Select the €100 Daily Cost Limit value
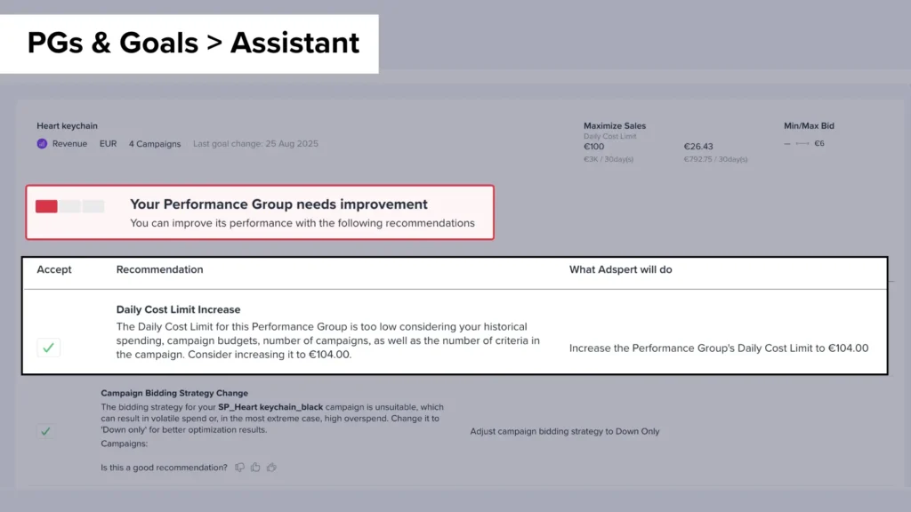 click(593, 146)
